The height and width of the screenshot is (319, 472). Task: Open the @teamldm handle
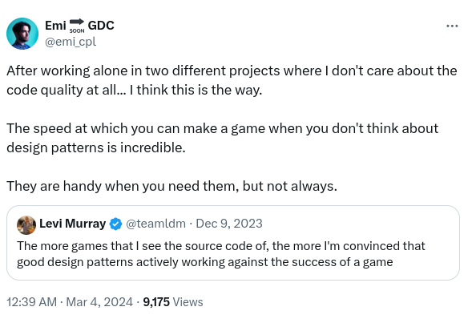155,224
